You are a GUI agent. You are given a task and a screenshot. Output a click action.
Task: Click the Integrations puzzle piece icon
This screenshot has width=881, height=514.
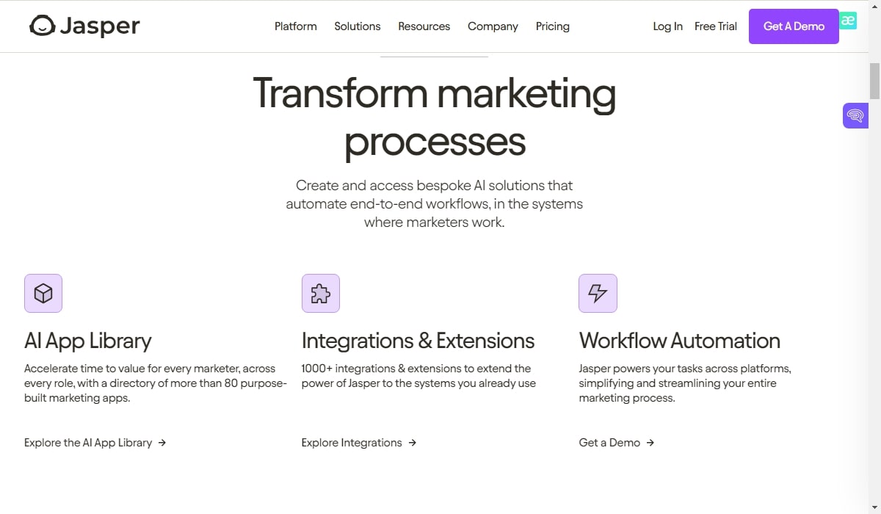[321, 294]
